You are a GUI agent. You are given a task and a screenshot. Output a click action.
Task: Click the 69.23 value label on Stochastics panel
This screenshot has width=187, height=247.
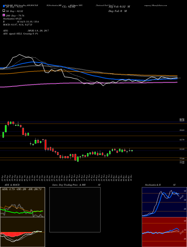pos(181,197)
